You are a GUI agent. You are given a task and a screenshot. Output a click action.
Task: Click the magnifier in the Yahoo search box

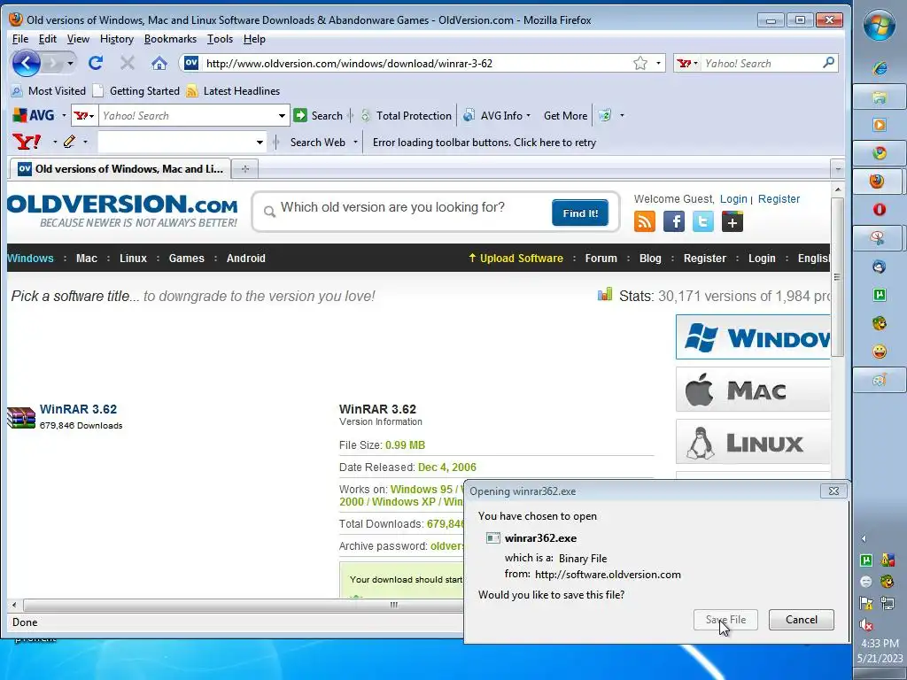(x=828, y=63)
